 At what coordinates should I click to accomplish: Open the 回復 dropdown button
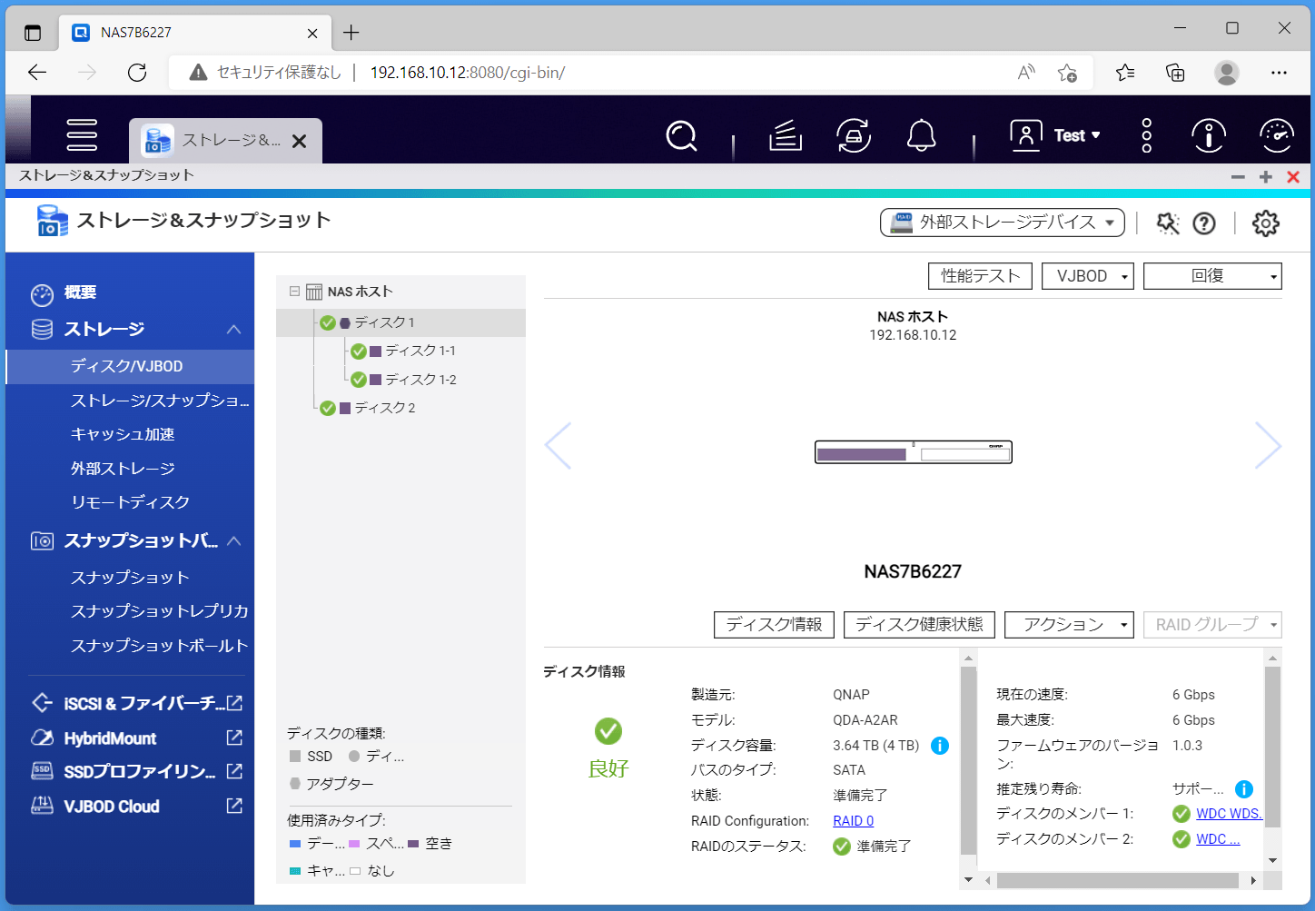[x=1212, y=276]
